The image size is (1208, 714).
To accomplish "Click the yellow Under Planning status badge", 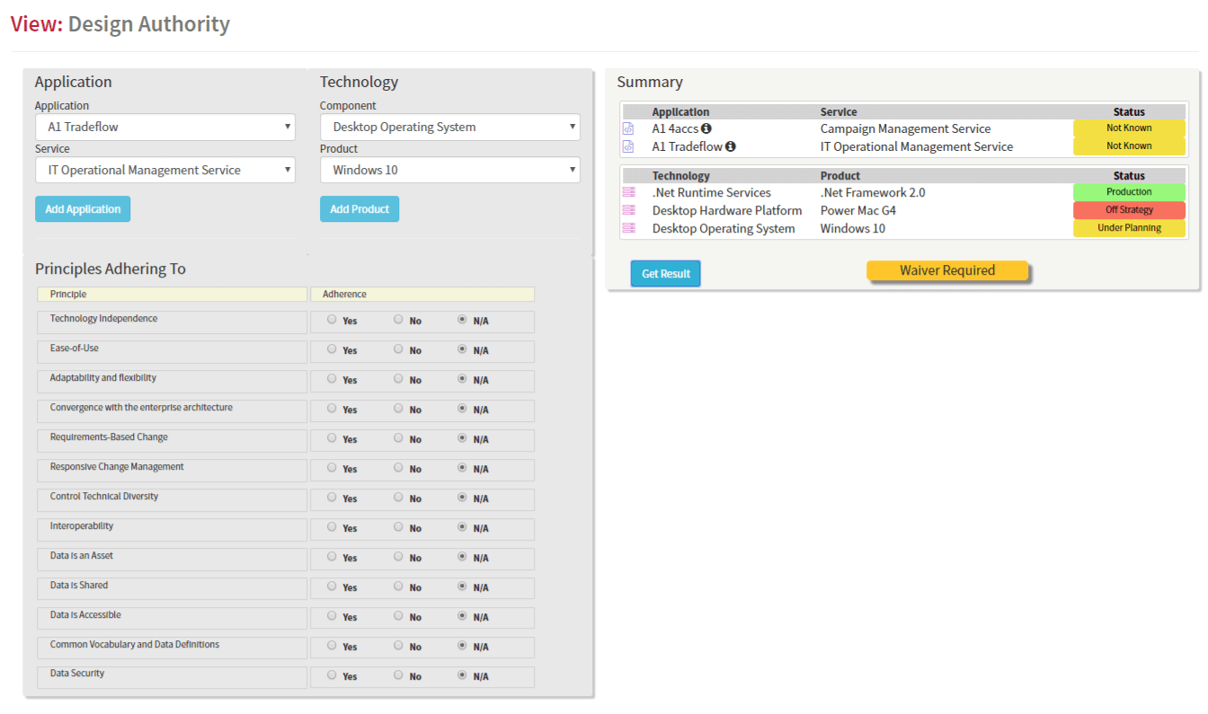I will [x=1129, y=228].
